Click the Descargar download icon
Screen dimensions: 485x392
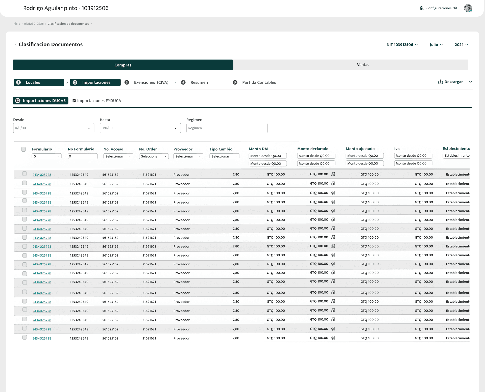[440, 82]
